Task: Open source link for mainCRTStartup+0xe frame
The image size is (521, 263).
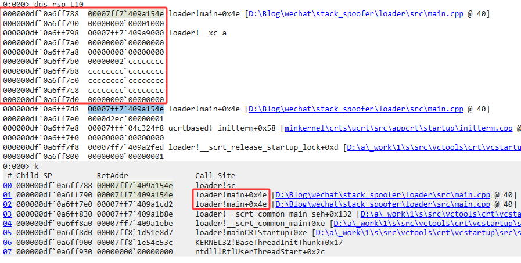Action: pyautogui.click(x=418, y=233)
